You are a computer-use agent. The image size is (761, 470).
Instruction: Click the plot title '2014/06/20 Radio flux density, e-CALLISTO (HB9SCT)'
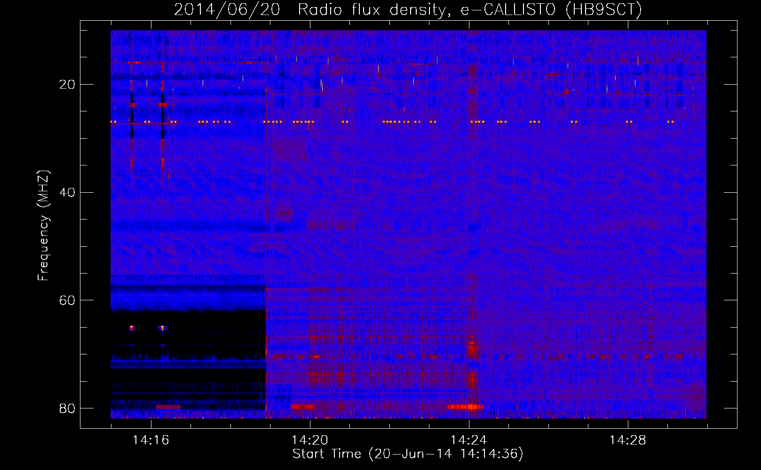pyautogui.click(x=408, y=9)
